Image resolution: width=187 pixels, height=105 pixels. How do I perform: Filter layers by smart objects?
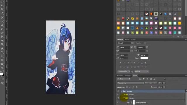point(155,79)
